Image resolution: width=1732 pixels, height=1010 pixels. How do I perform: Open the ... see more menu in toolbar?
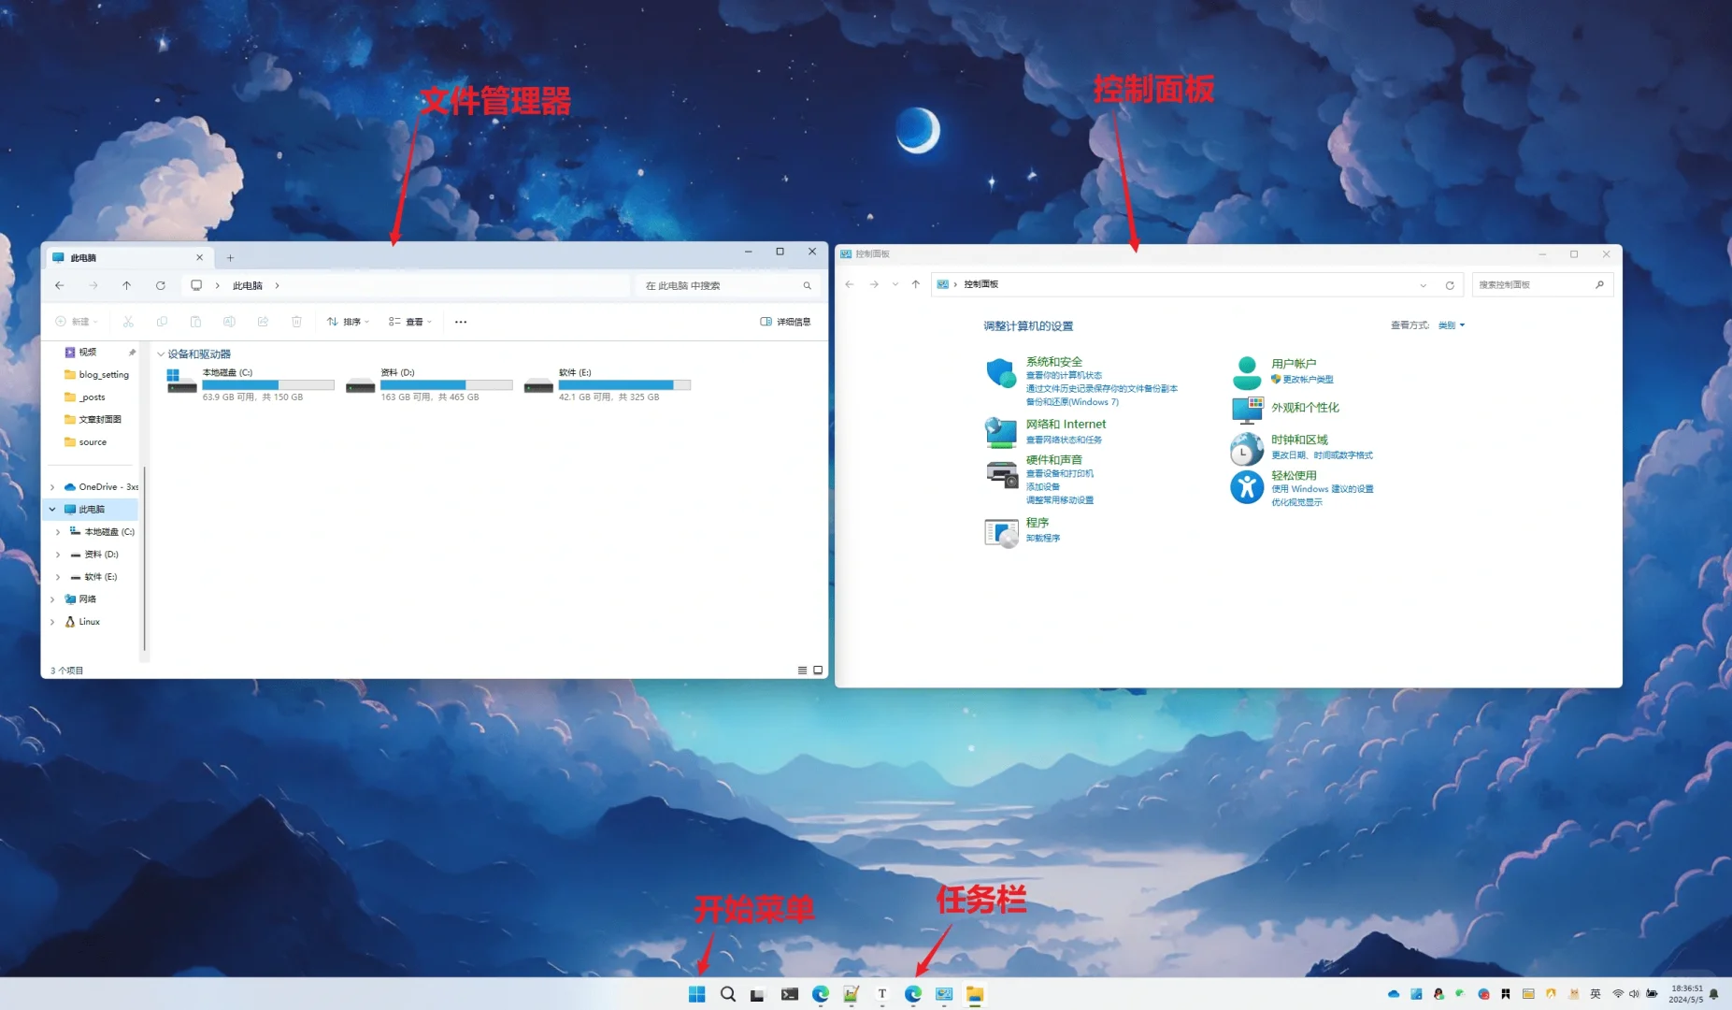[460, 321]
